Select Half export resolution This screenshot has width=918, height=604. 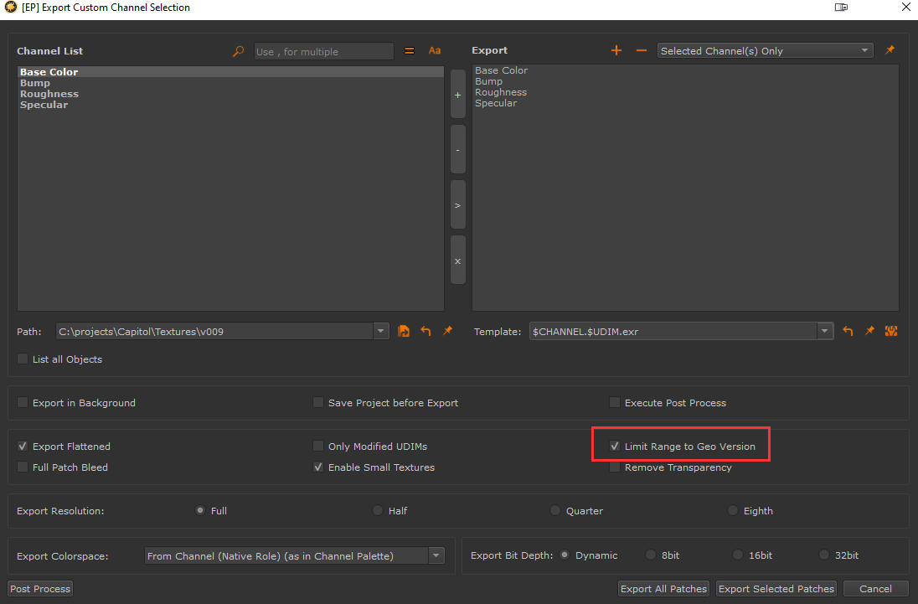378,510
